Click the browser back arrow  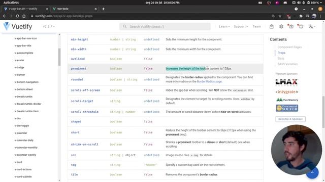point(5,16)
